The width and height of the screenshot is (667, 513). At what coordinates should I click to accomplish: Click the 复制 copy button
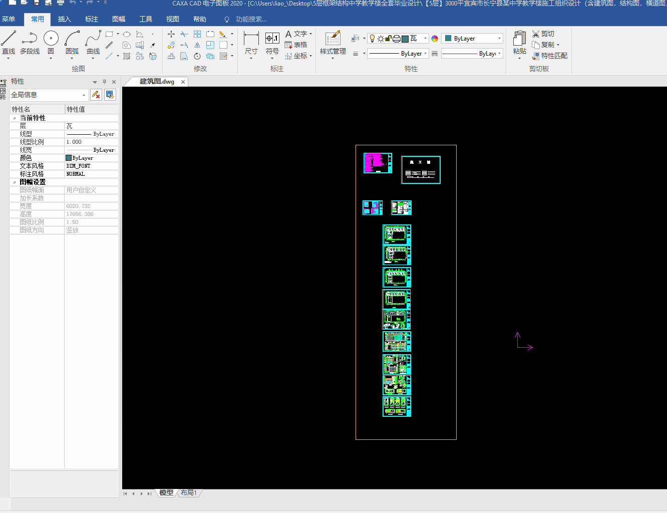[543, 45]
